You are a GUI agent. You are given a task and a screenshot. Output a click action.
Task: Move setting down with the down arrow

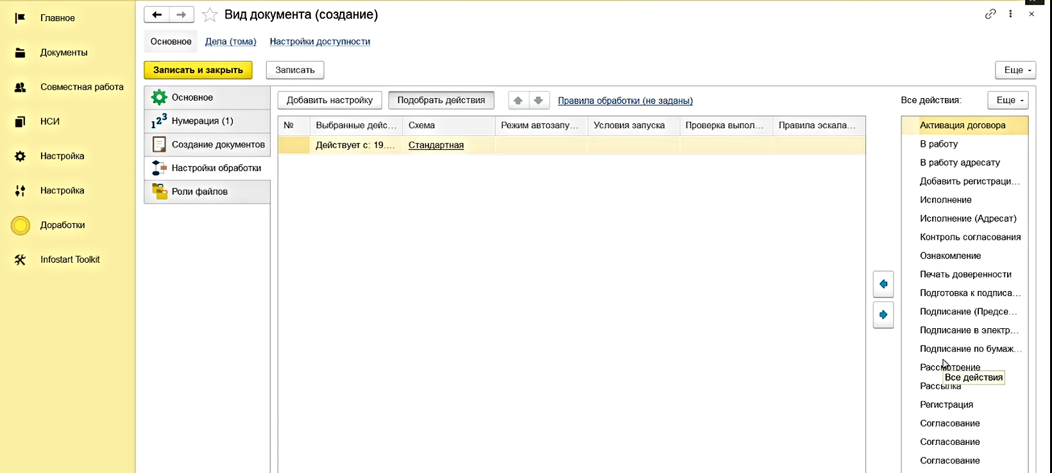[x=539, y=101]
